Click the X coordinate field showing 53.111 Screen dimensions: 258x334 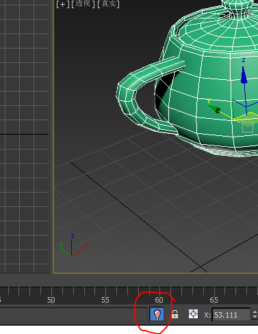(231, 315)
